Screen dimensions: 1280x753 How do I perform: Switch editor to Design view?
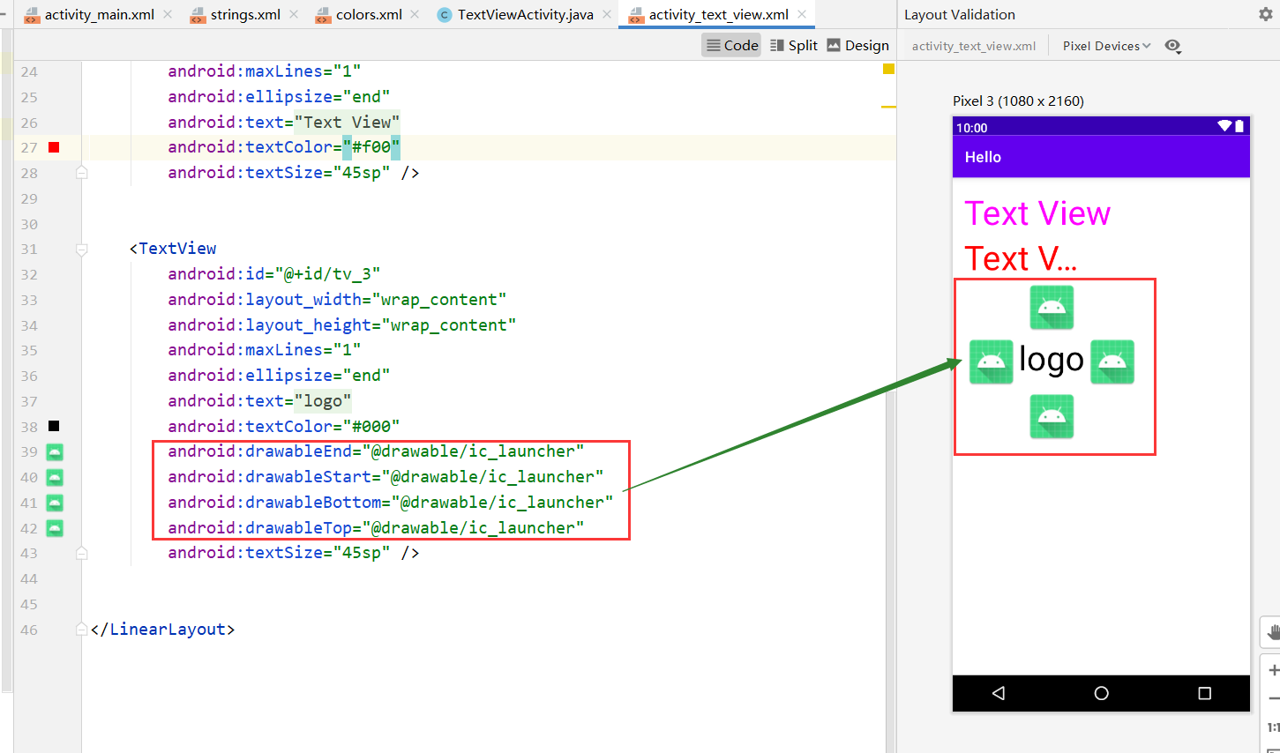click(x=858, y=45)
